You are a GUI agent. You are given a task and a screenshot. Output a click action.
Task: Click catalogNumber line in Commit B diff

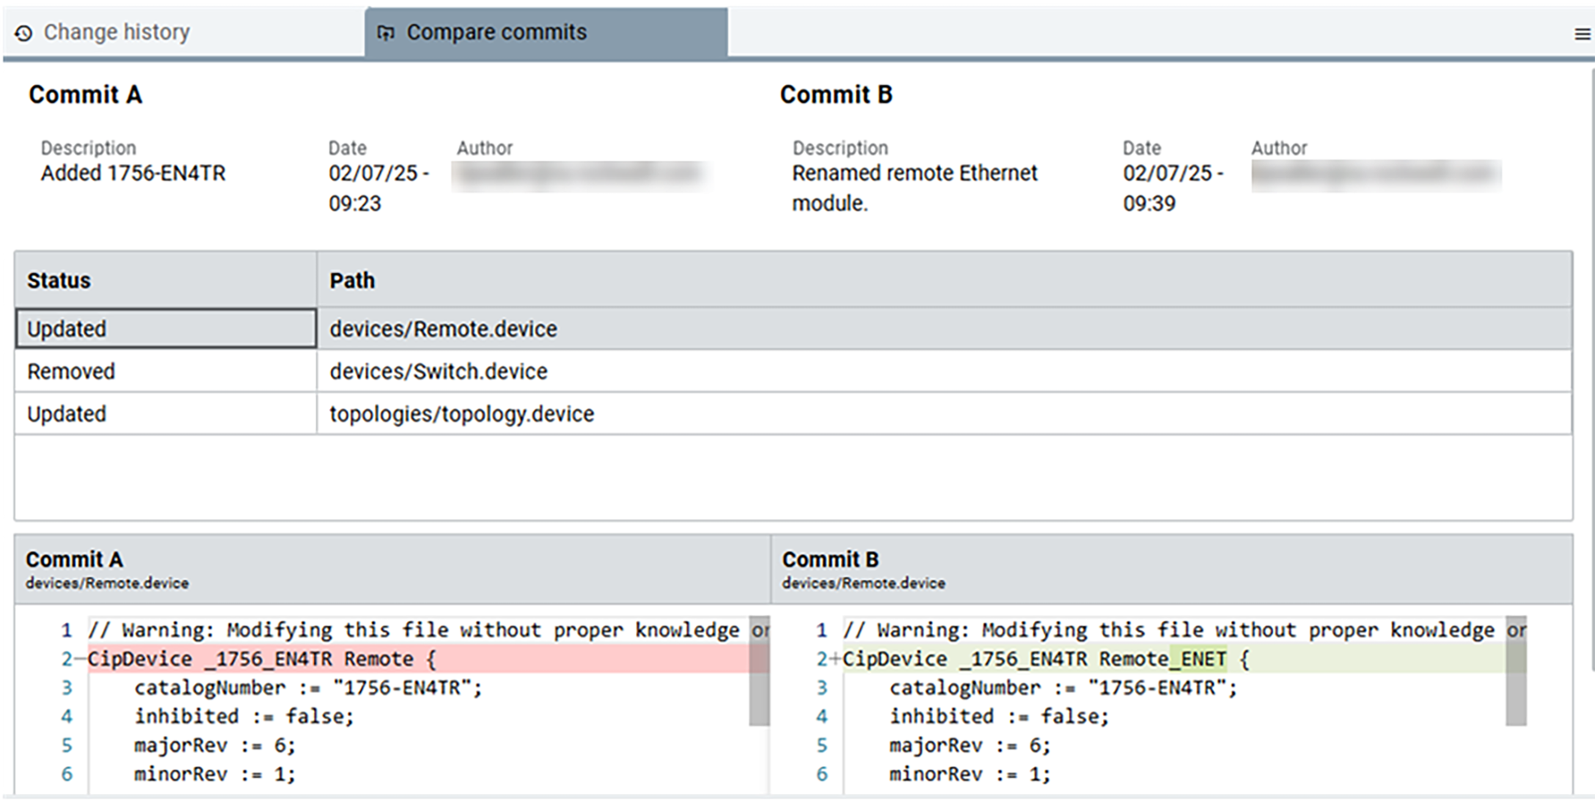(1063, 688)
